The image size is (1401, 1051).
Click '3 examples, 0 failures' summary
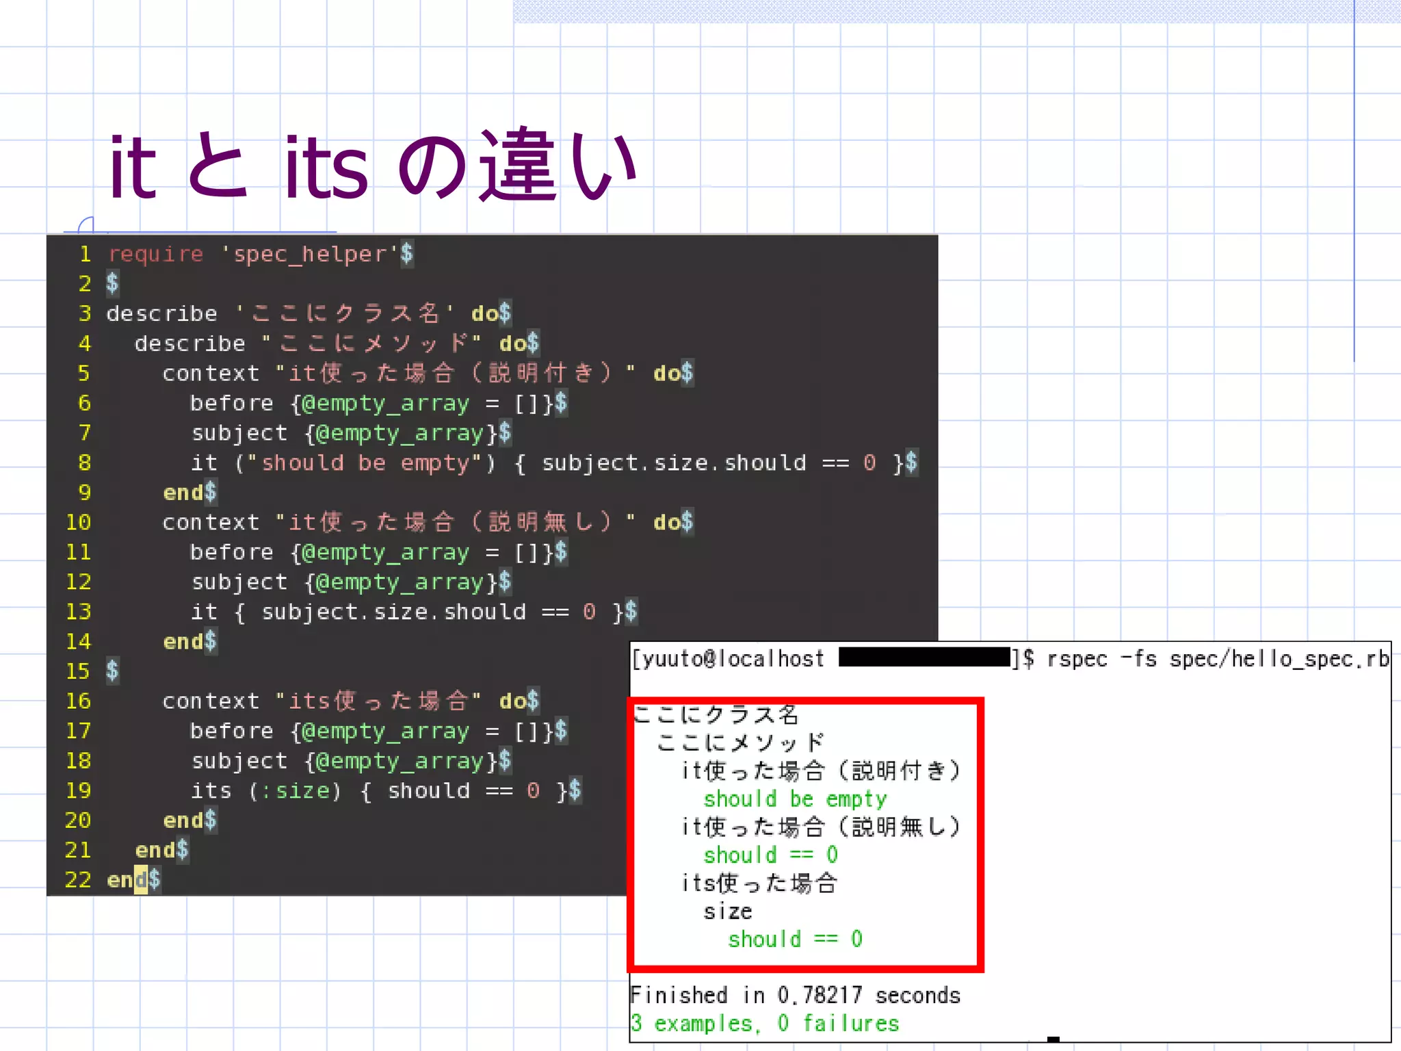[x=765, y=1024]
